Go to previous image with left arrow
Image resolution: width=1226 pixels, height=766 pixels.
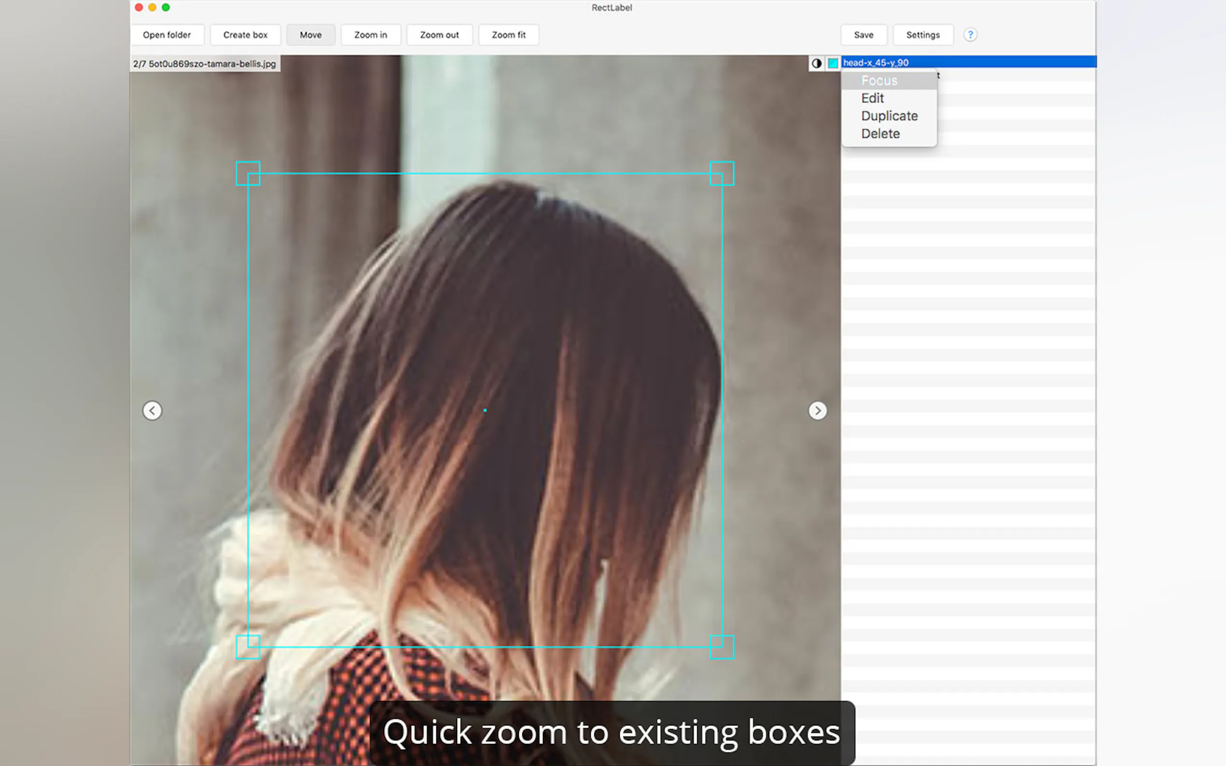(152, 410)
